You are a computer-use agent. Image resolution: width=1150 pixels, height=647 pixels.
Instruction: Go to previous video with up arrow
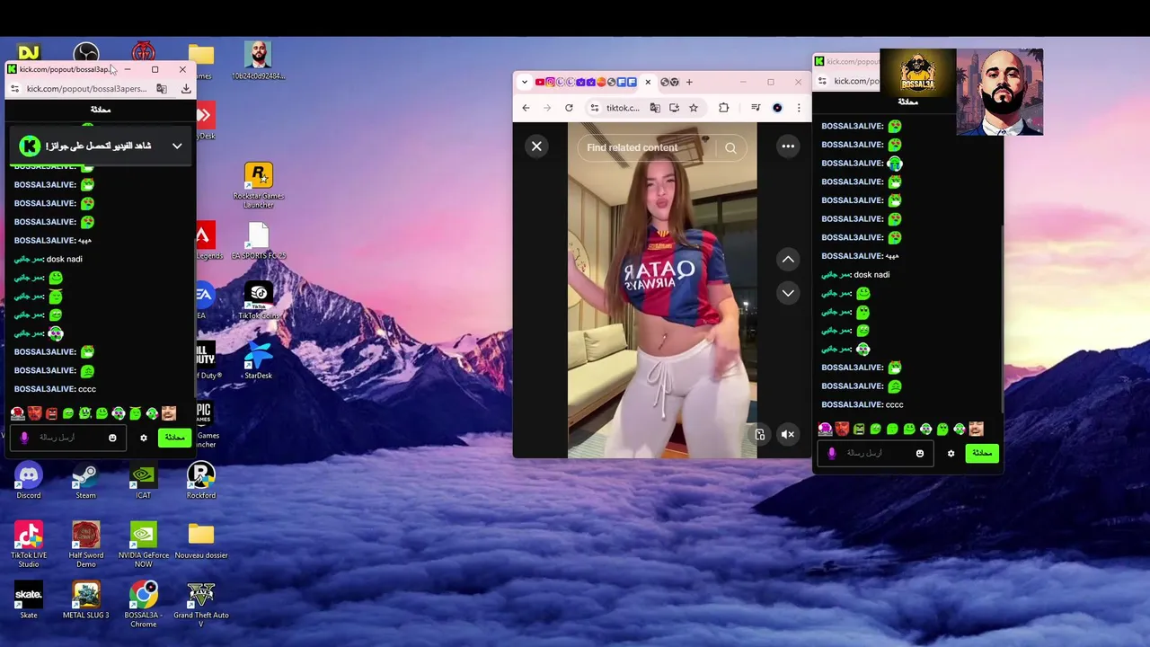point(788,260)
